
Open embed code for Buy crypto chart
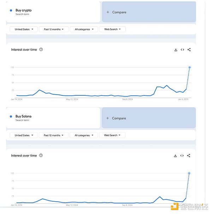coord(182,50)
